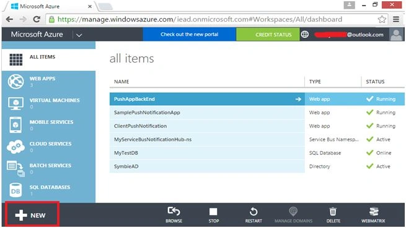Click the Web app type of ClientPushNotification

(x=319, y=126)
